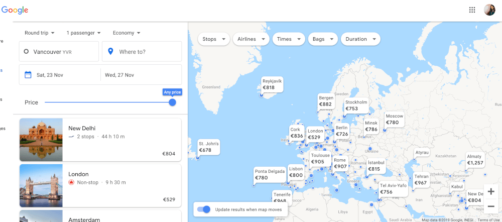
Task: Open the Economy class dropdown
Action: 127,33
